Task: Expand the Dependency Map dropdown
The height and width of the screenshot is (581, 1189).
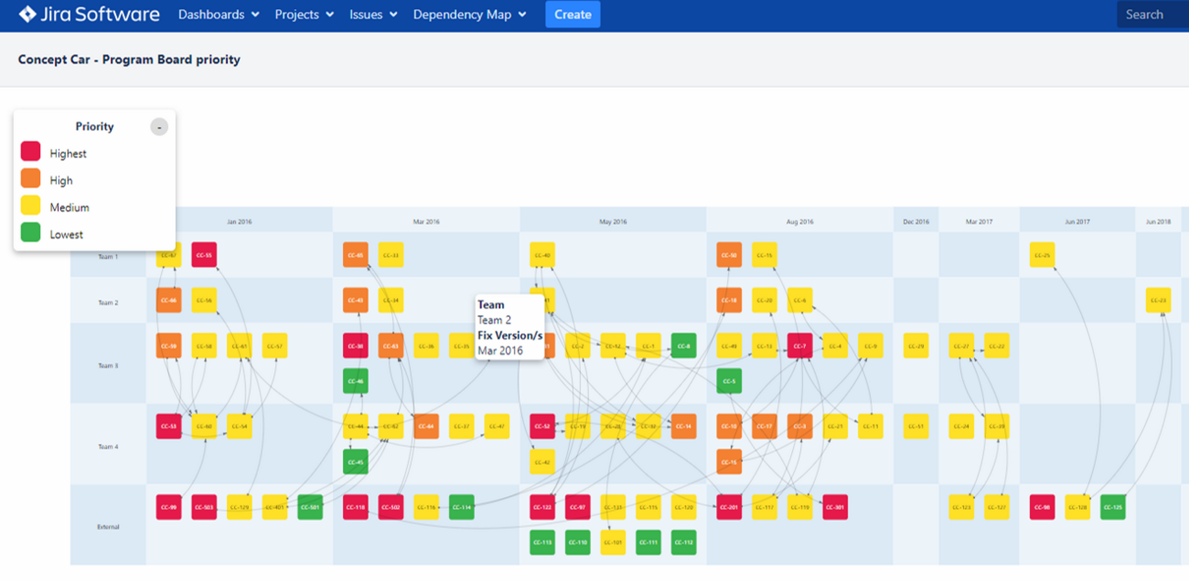Action: (x=469, y=14)
